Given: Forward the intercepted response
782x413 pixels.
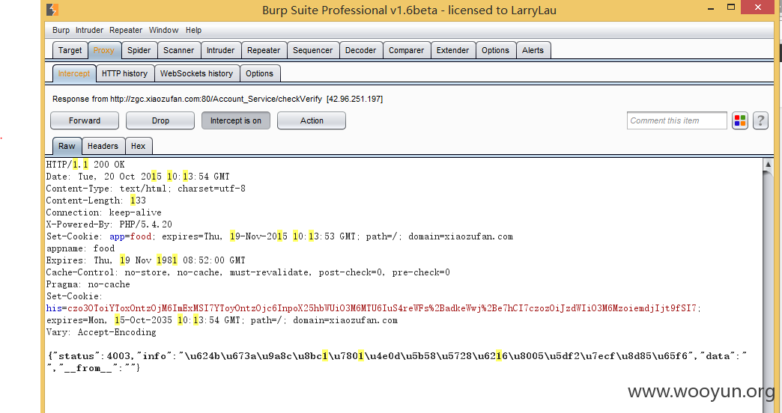Looking at the screenshot, I should [x=85, y=120].
